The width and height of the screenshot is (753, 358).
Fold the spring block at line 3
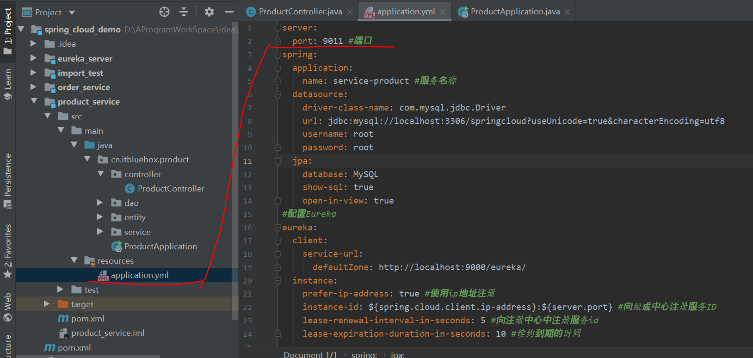pos(278,55)
